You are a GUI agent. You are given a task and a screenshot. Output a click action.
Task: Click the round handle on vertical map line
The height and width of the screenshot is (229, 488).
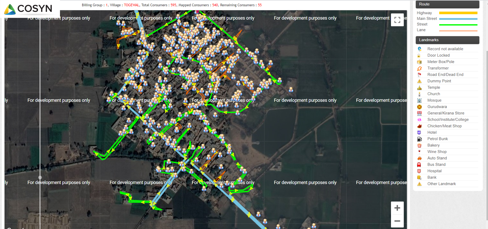[x=40, y=177]
